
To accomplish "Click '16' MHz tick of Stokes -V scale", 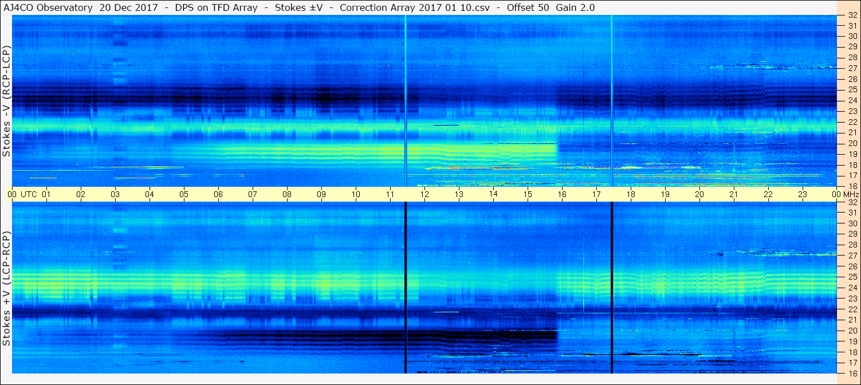I will click(852, 186).
